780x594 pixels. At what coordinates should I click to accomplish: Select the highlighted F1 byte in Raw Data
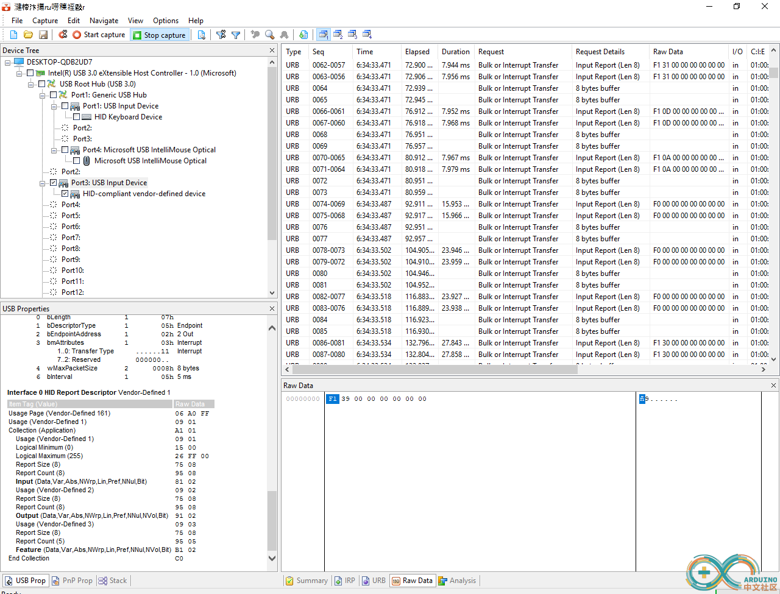[333, 399]
